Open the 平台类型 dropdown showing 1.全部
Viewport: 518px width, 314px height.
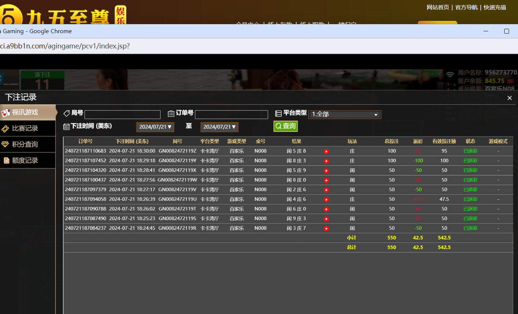[x=344, y=114]
